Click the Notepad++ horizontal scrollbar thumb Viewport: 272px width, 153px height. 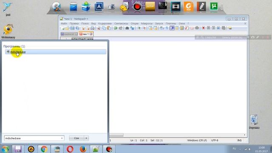point(116,135)
